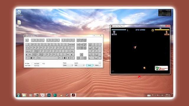The width and height of the screenshot is (189, 106).
Task: Click the Reset button in Keyboard Test Utility
Action: (89, 65)
